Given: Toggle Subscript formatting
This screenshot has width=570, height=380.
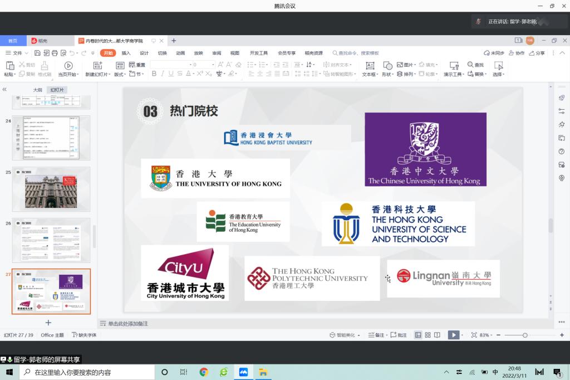Looking at the screenshot, I should click(208, 74).
